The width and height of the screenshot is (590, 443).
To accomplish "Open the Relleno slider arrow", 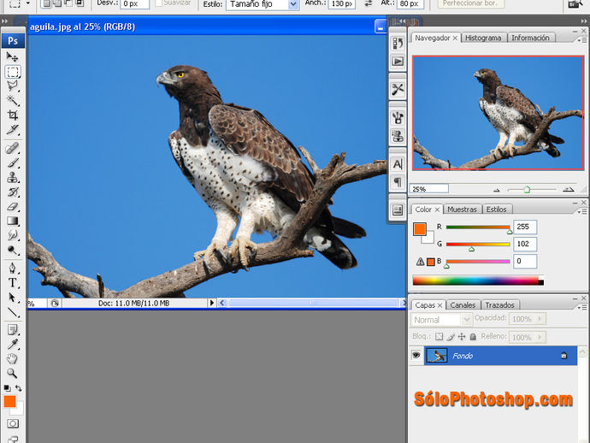I will click(x=540, y=337).
